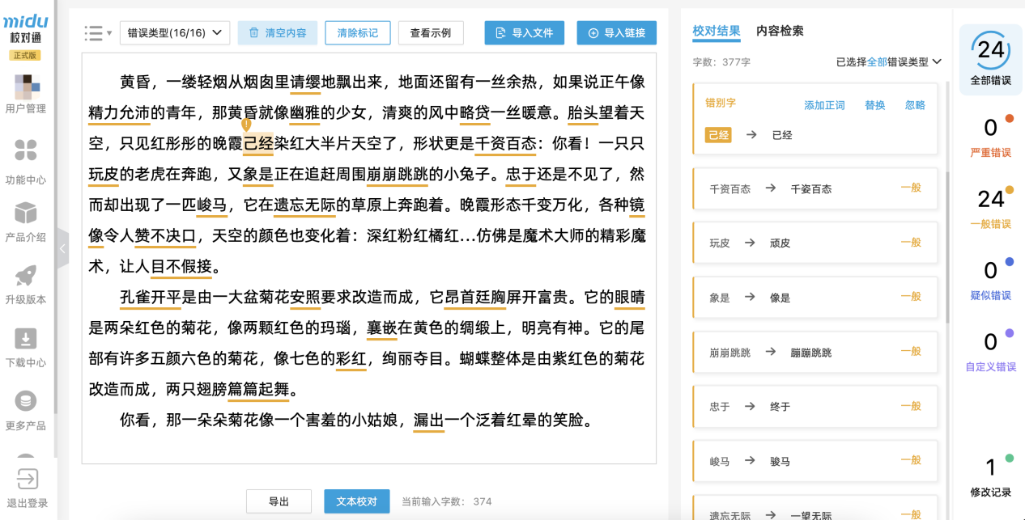Click 导入文件 button

coord(524,33)
